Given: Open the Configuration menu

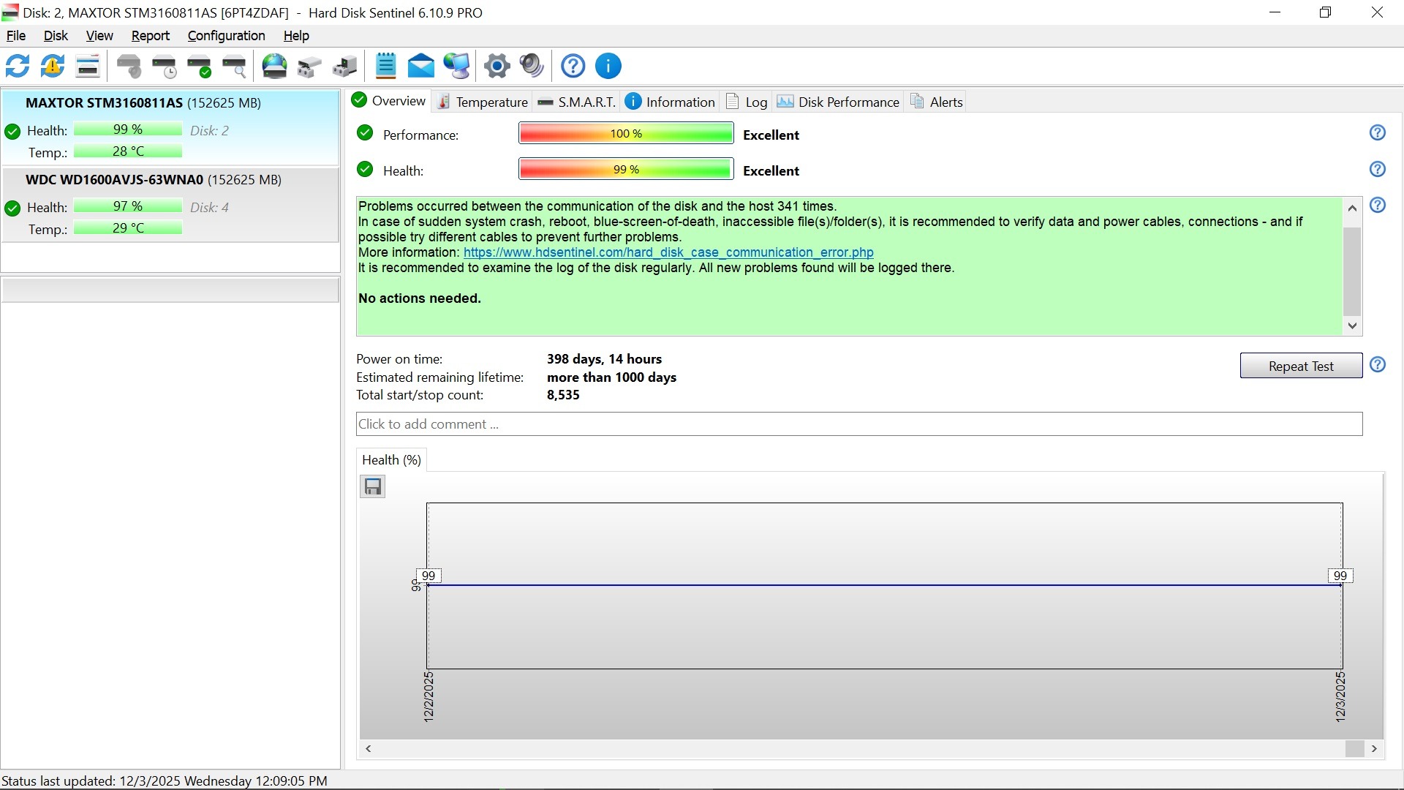Looking at the screenshot, I should point(226,36).
